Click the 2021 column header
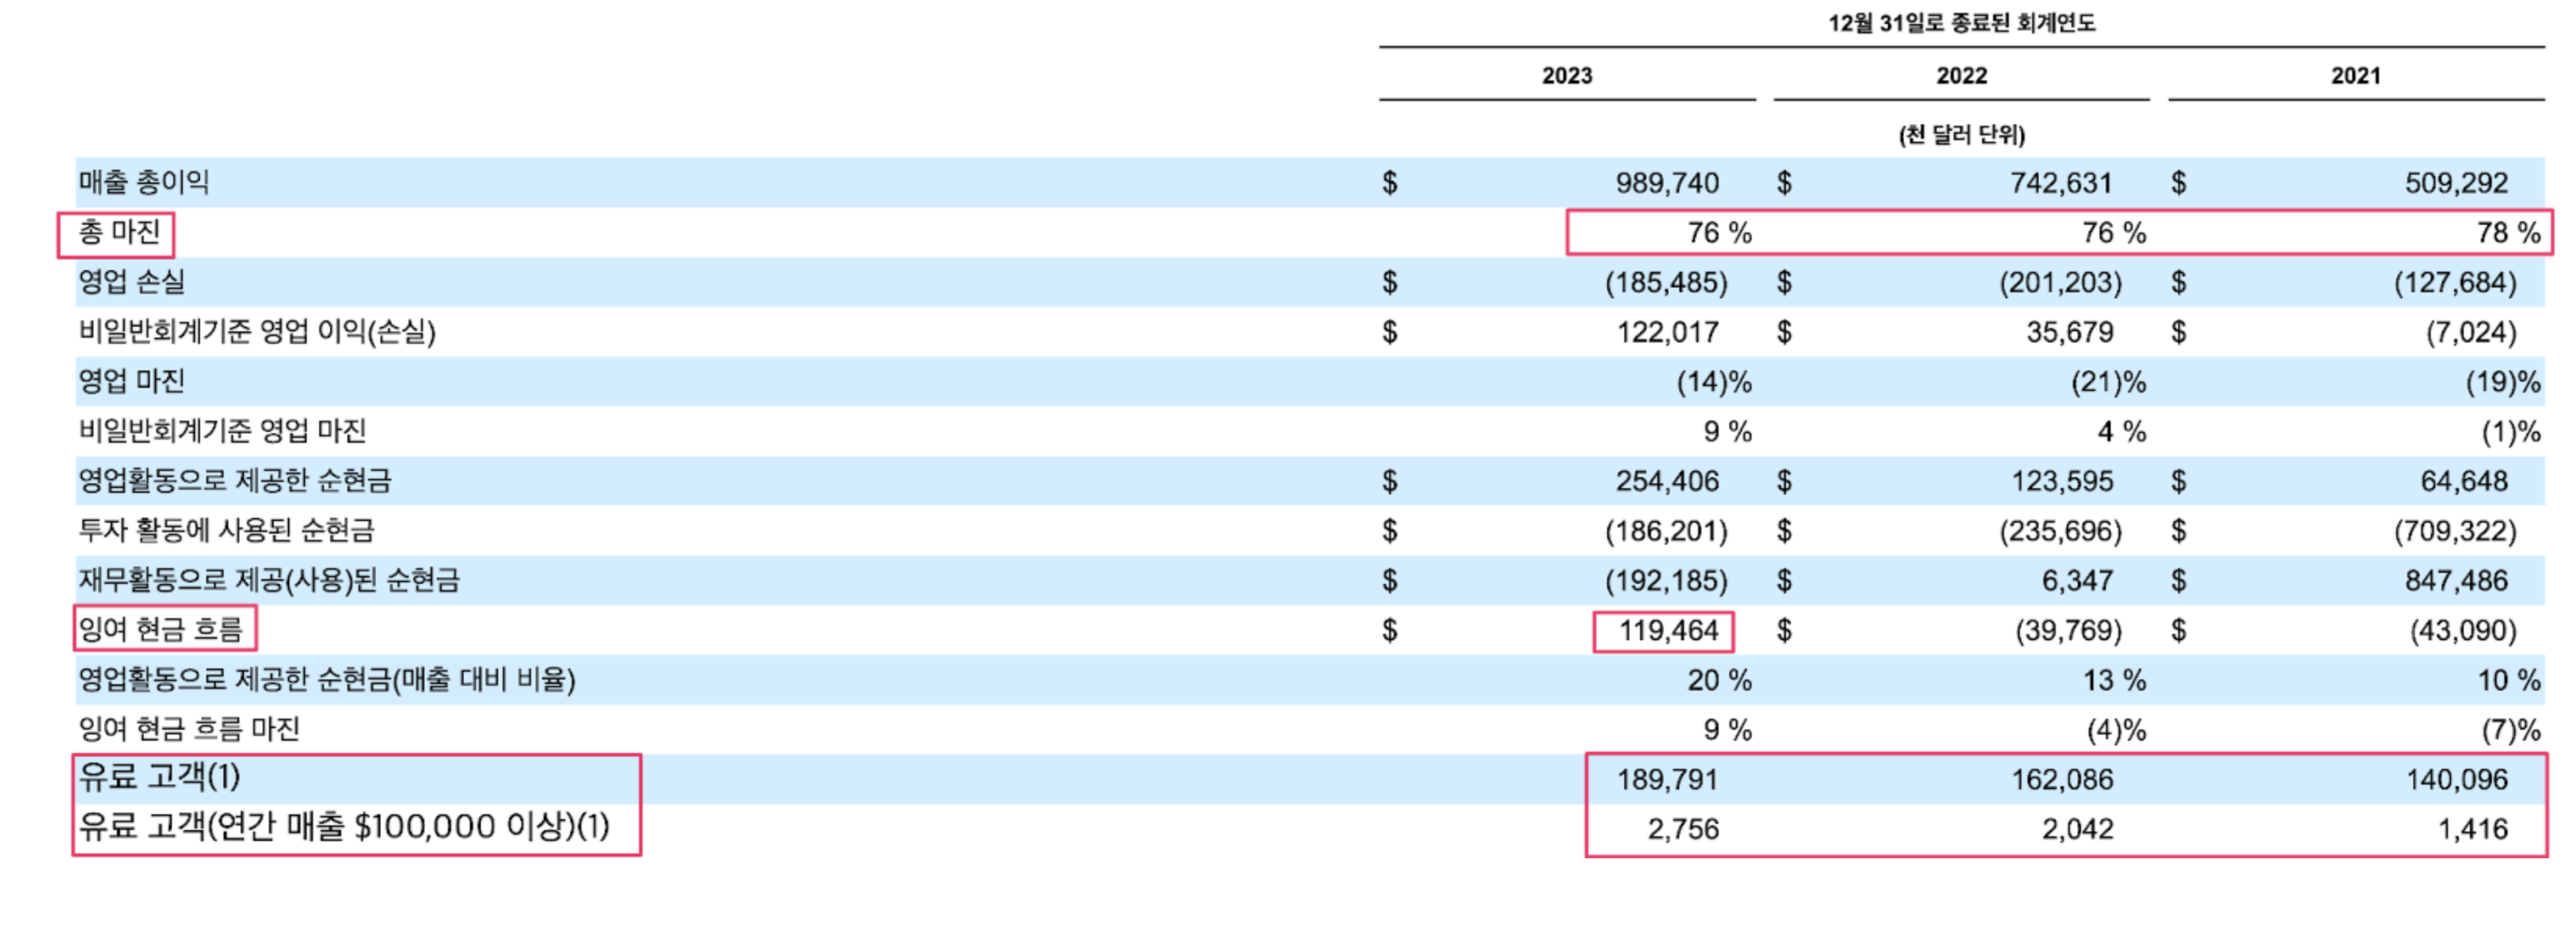The width and height of the screenshot is (2576, 934). (x=2355, y=76)
